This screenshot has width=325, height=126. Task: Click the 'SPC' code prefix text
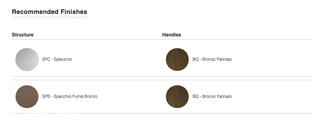(46, 59)
